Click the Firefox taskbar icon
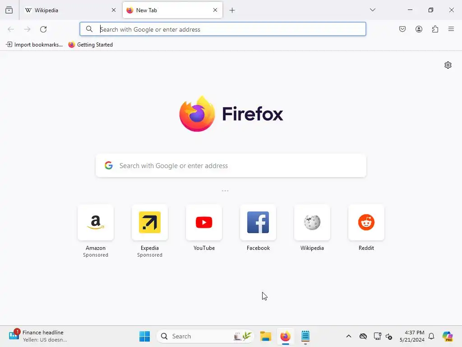462x347 pixels. pos(285,336)
